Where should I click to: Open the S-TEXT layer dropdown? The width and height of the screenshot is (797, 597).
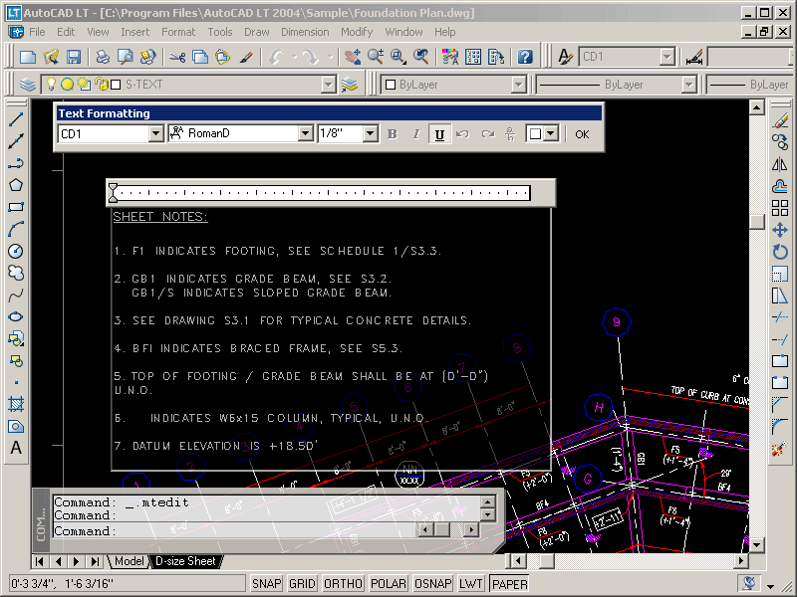(x=329, y=85)
